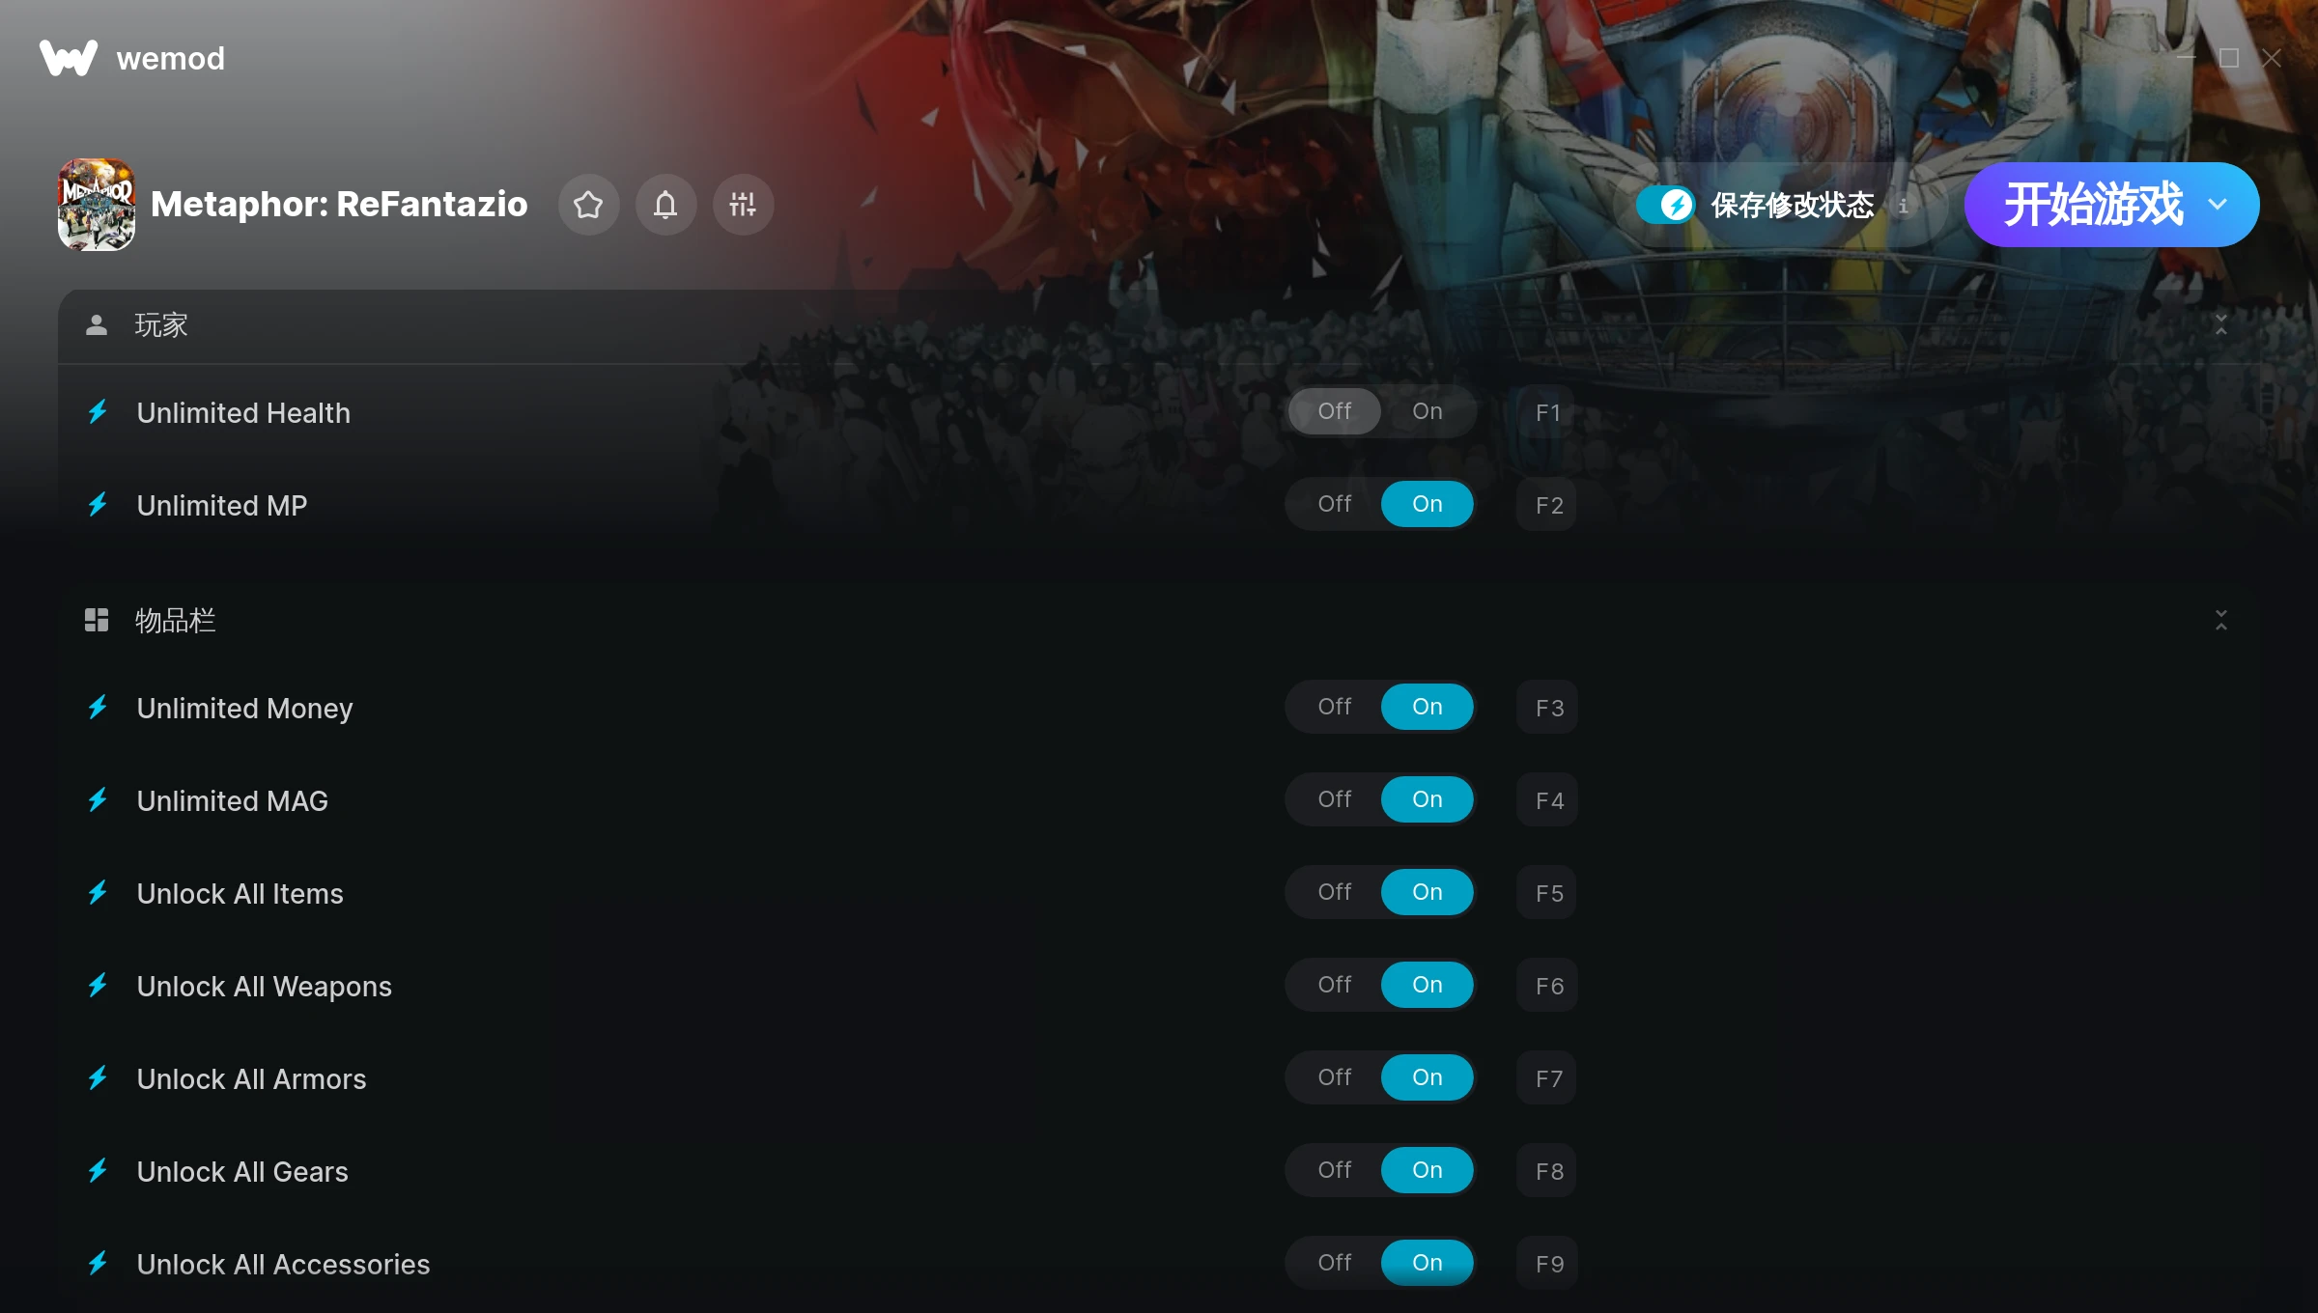Toggle Unlock All Items Off
This screenshot has height=1313, width=2318.
point(1334,891)
